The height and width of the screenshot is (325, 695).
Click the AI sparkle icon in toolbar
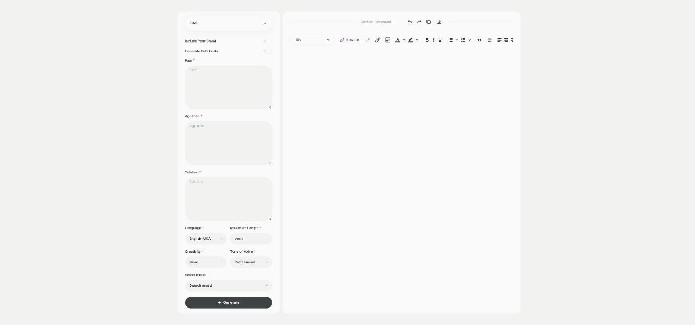367,40
